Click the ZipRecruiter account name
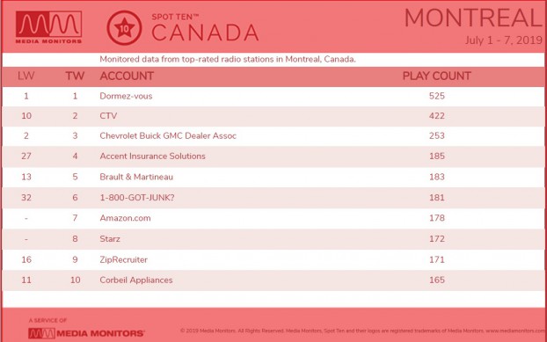Viewport: 547px width, 342px height. pyautogui.click(x=123, y=259)
